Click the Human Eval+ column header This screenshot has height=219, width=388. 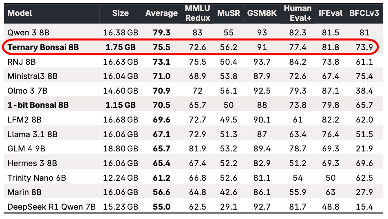tap(298, 13)
